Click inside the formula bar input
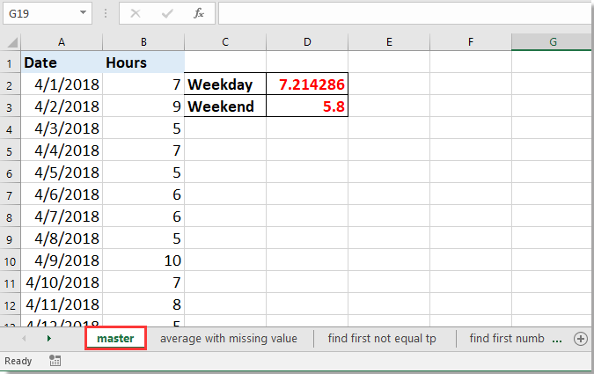594x374 pixels. point(405,13)
